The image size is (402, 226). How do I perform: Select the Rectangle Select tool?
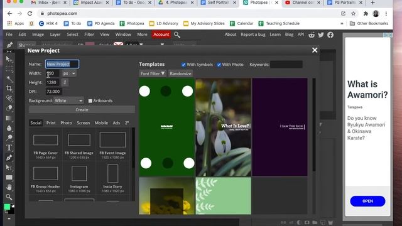[x=9, y=69]
